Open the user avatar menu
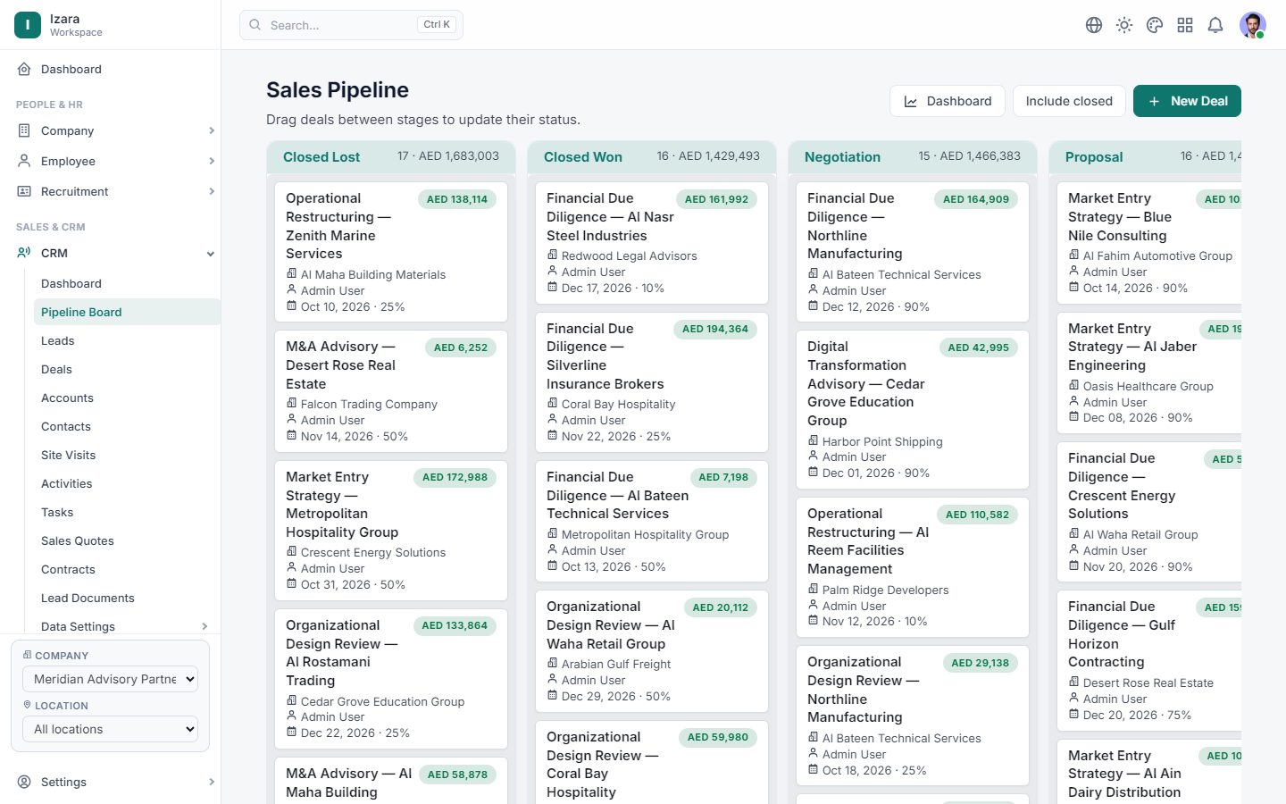 (x=1253, y=25)
